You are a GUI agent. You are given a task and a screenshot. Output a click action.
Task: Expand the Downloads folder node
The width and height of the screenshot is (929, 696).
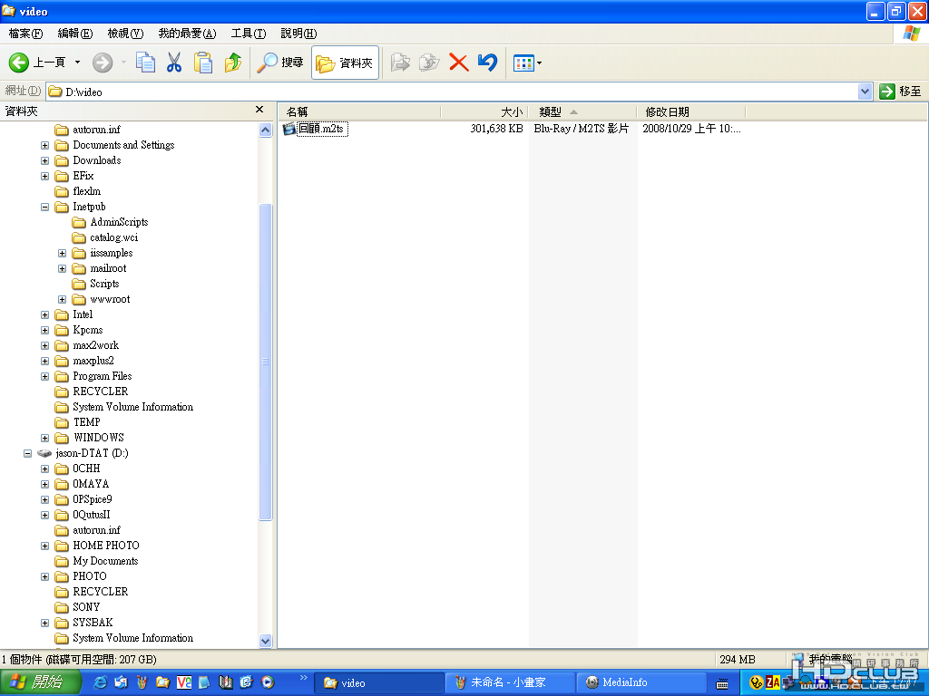tap(45, 160)
